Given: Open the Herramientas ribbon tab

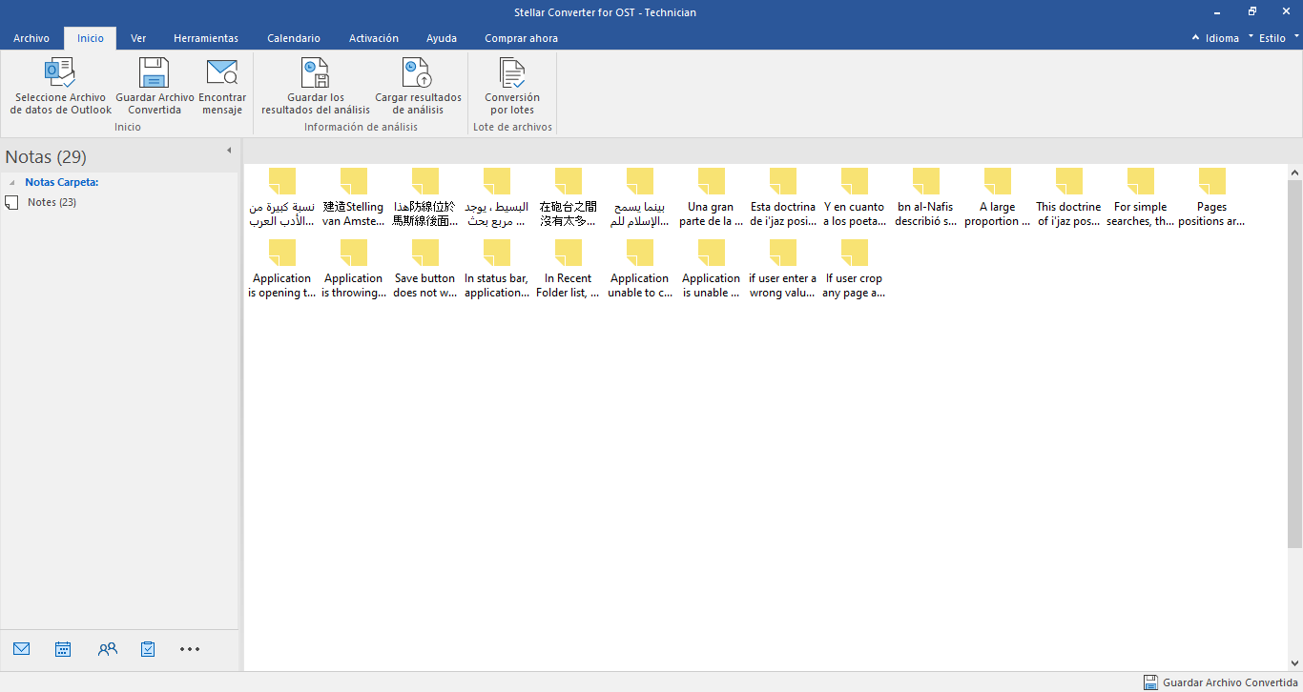Looking at the screenshot, I should [206, 38].
